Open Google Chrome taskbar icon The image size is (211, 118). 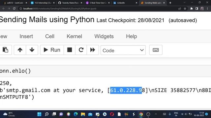(141, 114)
